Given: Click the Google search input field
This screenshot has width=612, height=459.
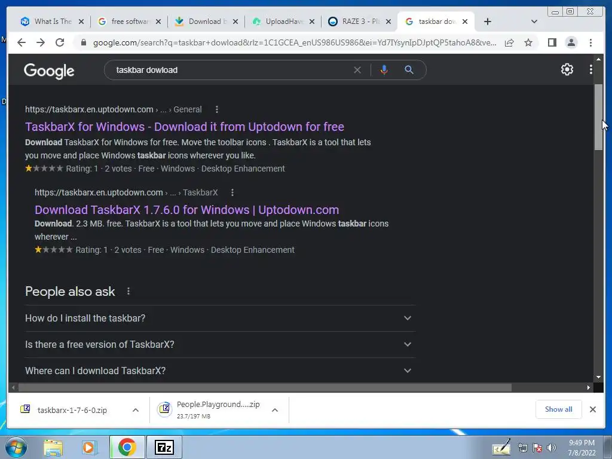Looking at the screenshot, I should [x=230, y=70].
